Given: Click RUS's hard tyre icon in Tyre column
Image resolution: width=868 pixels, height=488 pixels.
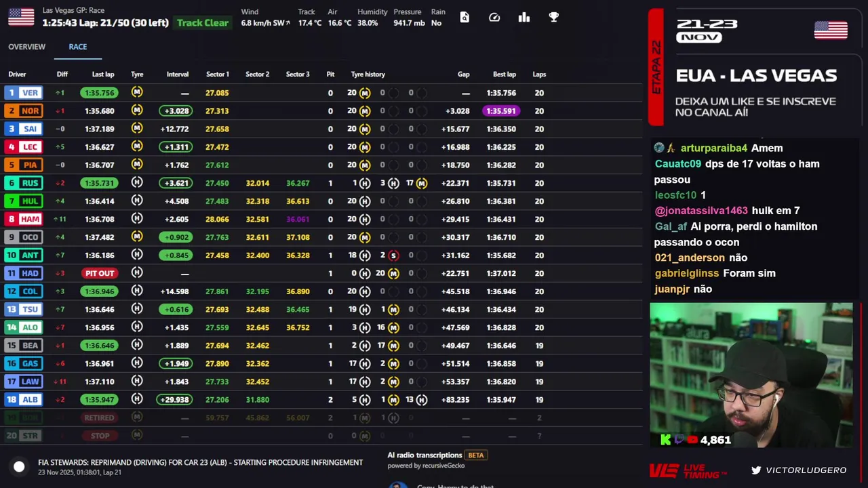Looking at the screenshot, I should (137, 182).
